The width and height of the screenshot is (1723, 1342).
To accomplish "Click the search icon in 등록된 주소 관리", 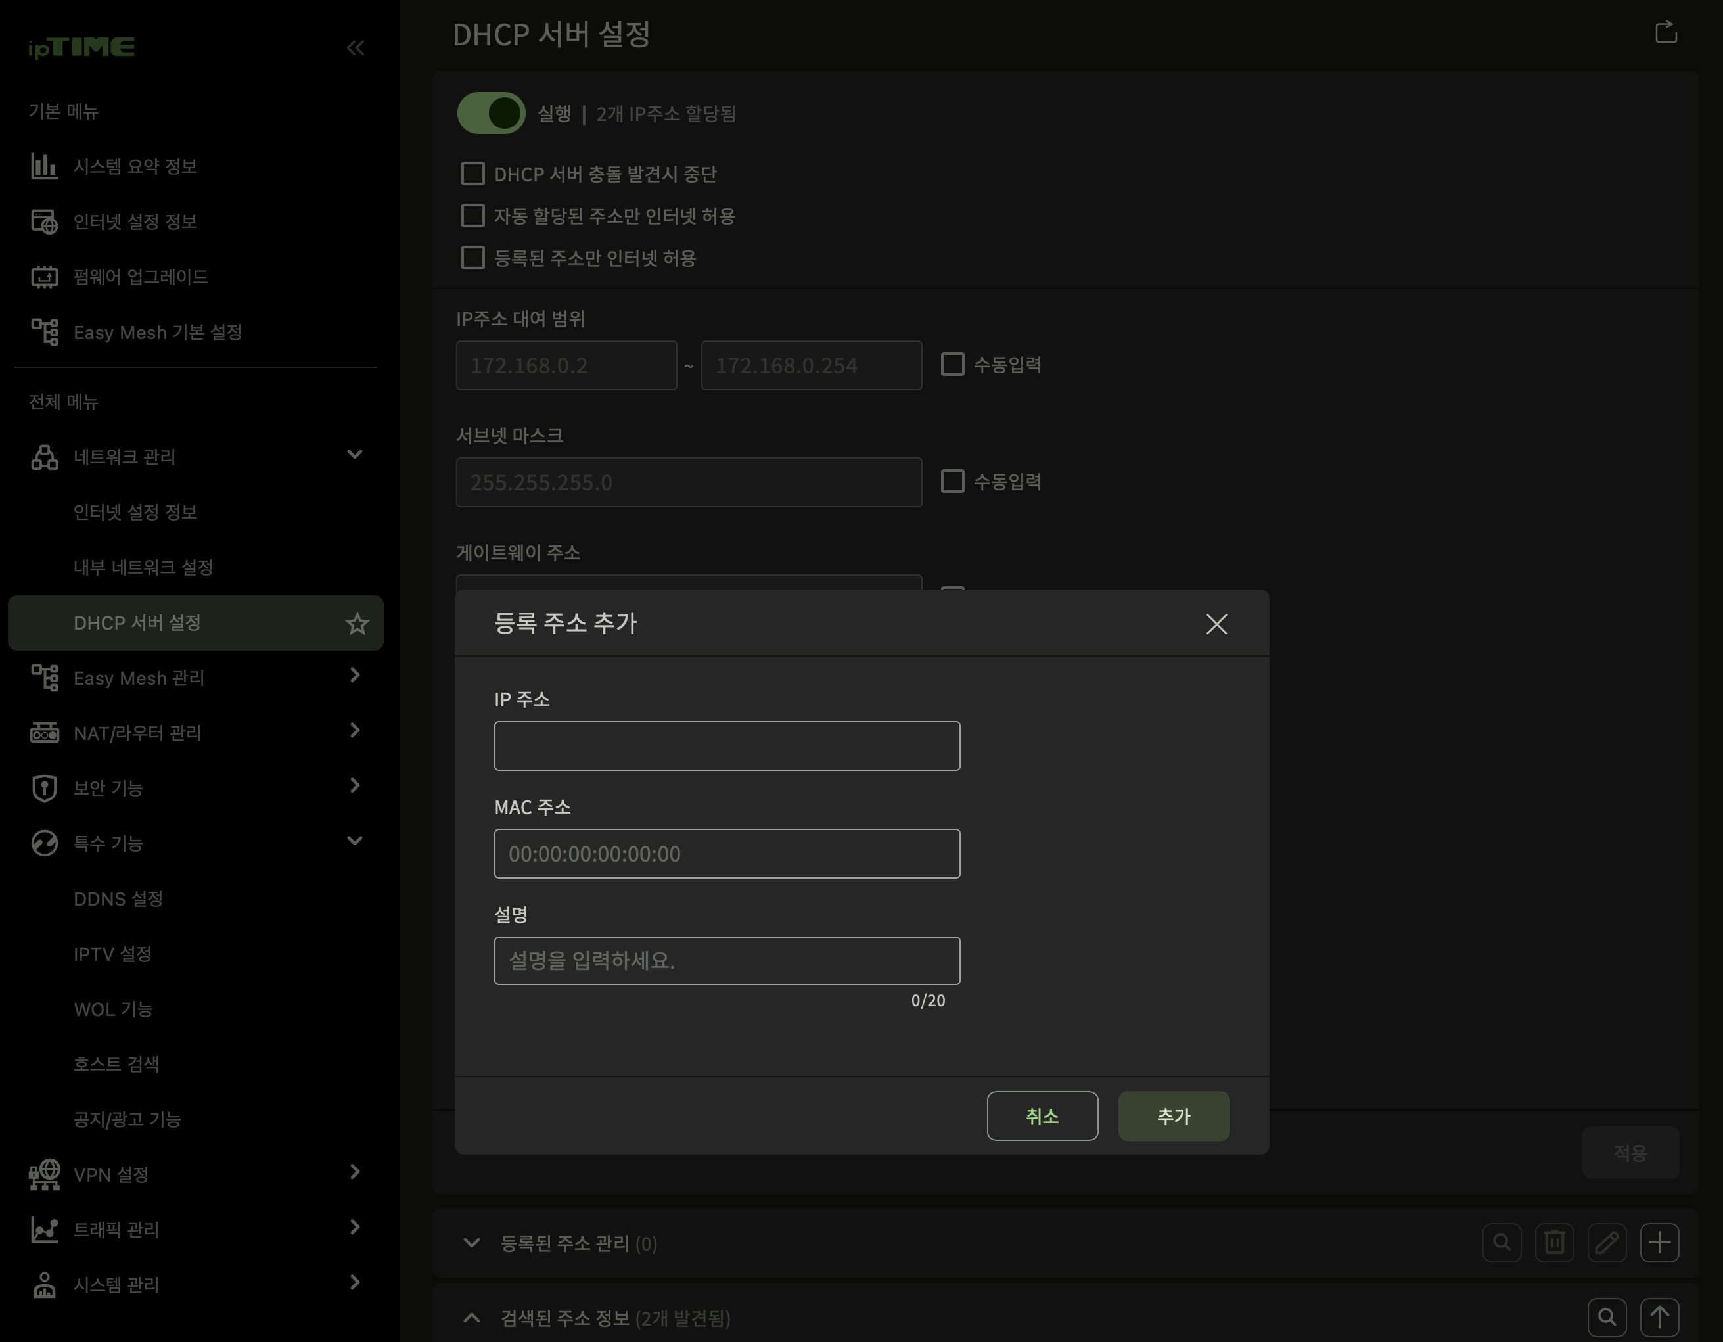I will pyautogui.click(x=1502, y=1243).
